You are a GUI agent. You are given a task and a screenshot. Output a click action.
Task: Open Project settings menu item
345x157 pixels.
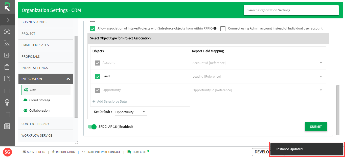pyautogui.click(x=46, y=34)
